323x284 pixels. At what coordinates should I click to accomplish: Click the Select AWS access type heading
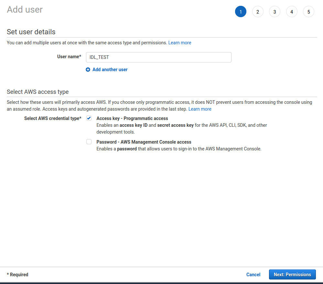pyautogui.click(x=38, y=92)
